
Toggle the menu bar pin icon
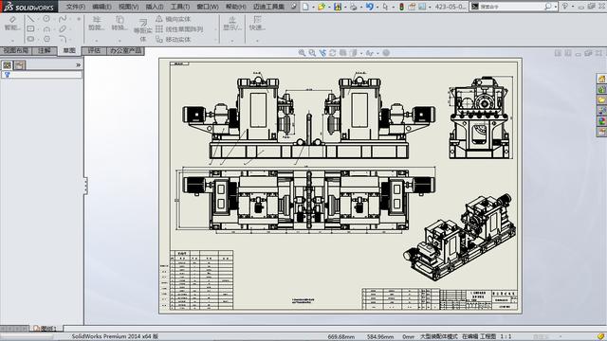[x=294, y=7]
